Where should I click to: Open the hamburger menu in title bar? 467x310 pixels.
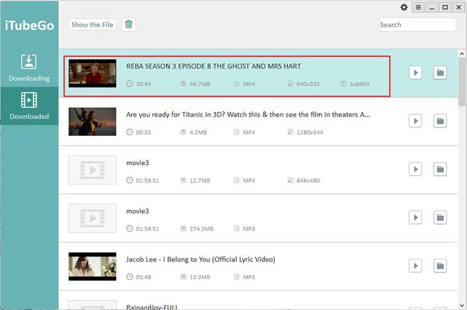(418, 8)
